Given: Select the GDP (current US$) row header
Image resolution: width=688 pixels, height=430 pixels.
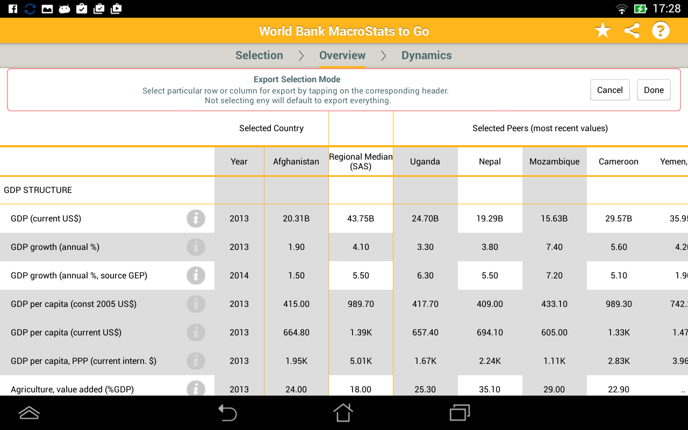Looking at the screenshot, I should 107,218.
